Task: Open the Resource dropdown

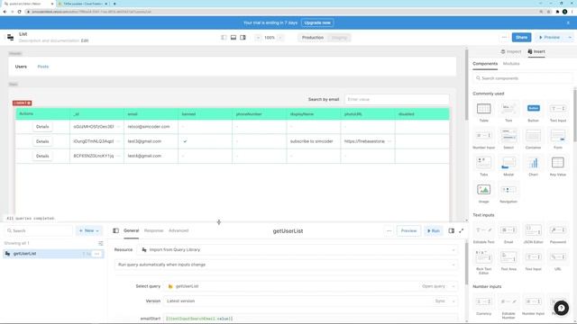Action: [298, 250]
